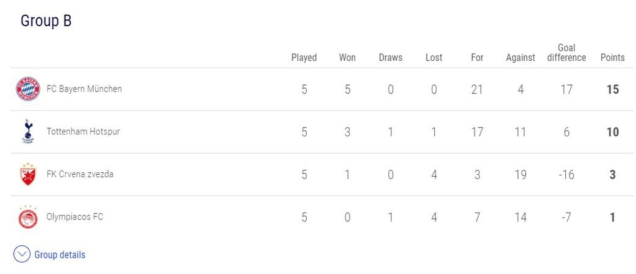Click Bayern München's 15 points value
The height and width of the screenshot is (274, 636).
click(x=612, y=89)
